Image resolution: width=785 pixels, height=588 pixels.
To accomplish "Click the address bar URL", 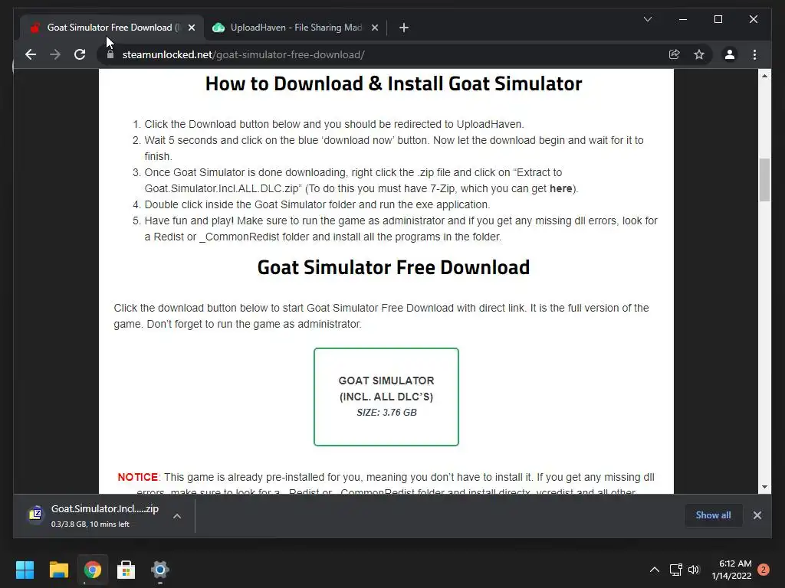I will pyautogui.click(x=243, y=54).
